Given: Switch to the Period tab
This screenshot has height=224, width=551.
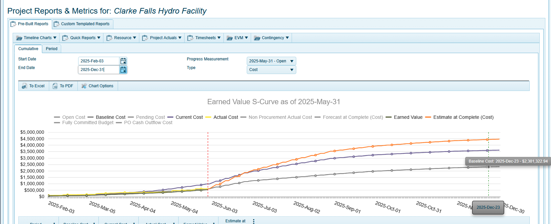Looking at the screenshot, I should click(52, 49).
